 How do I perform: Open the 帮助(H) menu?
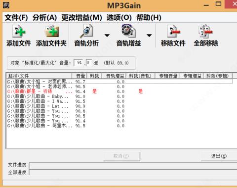[149, 17]
